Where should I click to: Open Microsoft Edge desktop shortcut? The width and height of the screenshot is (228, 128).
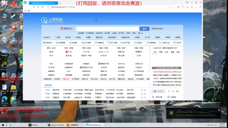(4, 101)
